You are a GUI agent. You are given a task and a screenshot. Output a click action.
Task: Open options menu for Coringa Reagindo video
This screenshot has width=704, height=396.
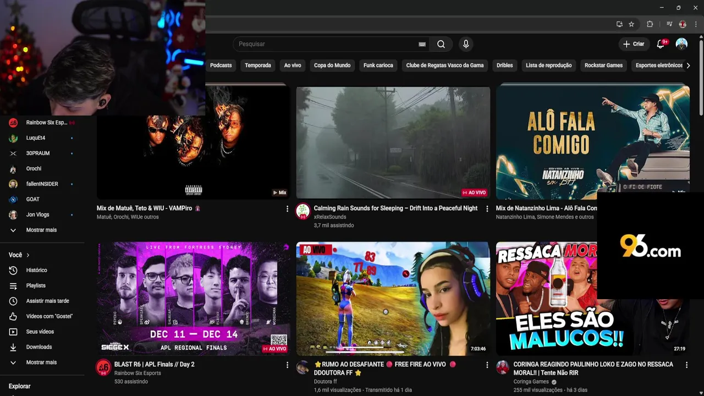click(686, 365)
